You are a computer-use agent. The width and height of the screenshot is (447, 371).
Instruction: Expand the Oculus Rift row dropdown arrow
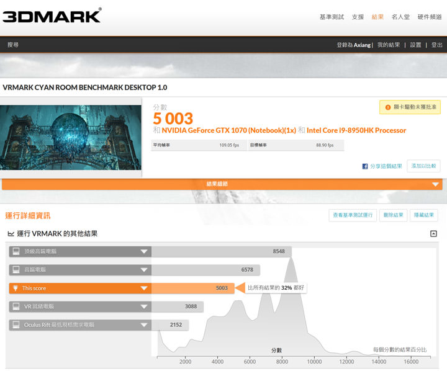point(144,324)
